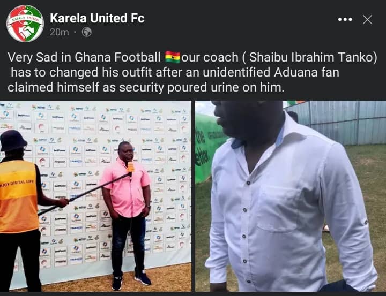
Task: Click the globe public audience icon
Action: [x=87, y=32]
